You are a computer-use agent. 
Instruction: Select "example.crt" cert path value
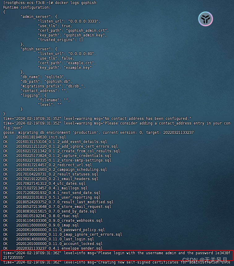point(80,63)
